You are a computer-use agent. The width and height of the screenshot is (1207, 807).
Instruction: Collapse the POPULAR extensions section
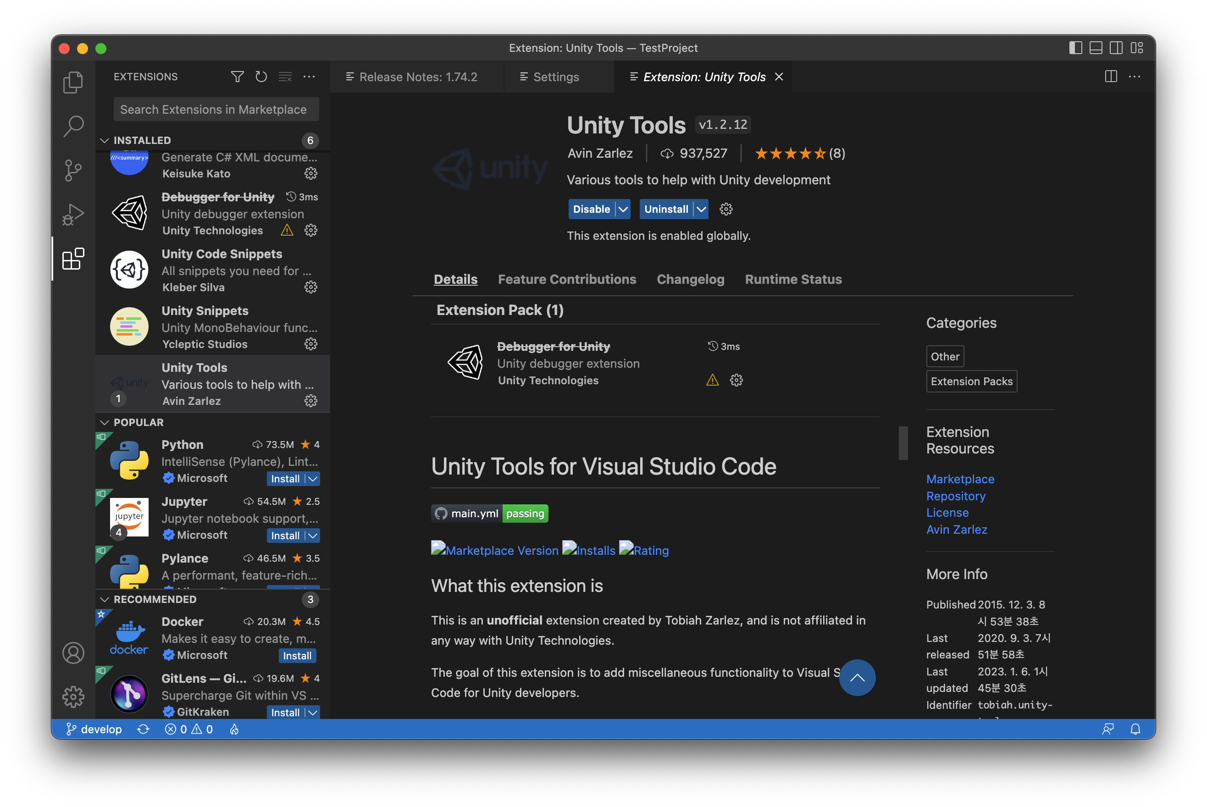pos(105,422)
